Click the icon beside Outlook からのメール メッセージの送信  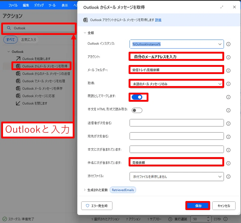(18, 73)
